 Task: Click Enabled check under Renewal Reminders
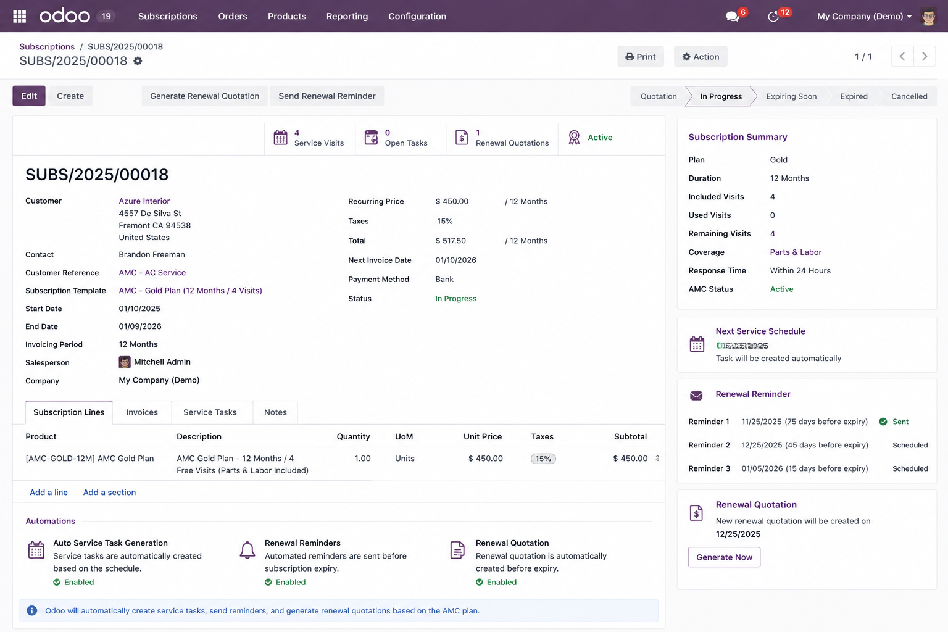268,582
